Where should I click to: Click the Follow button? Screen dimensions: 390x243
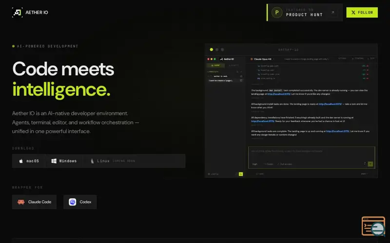point(362,13)
